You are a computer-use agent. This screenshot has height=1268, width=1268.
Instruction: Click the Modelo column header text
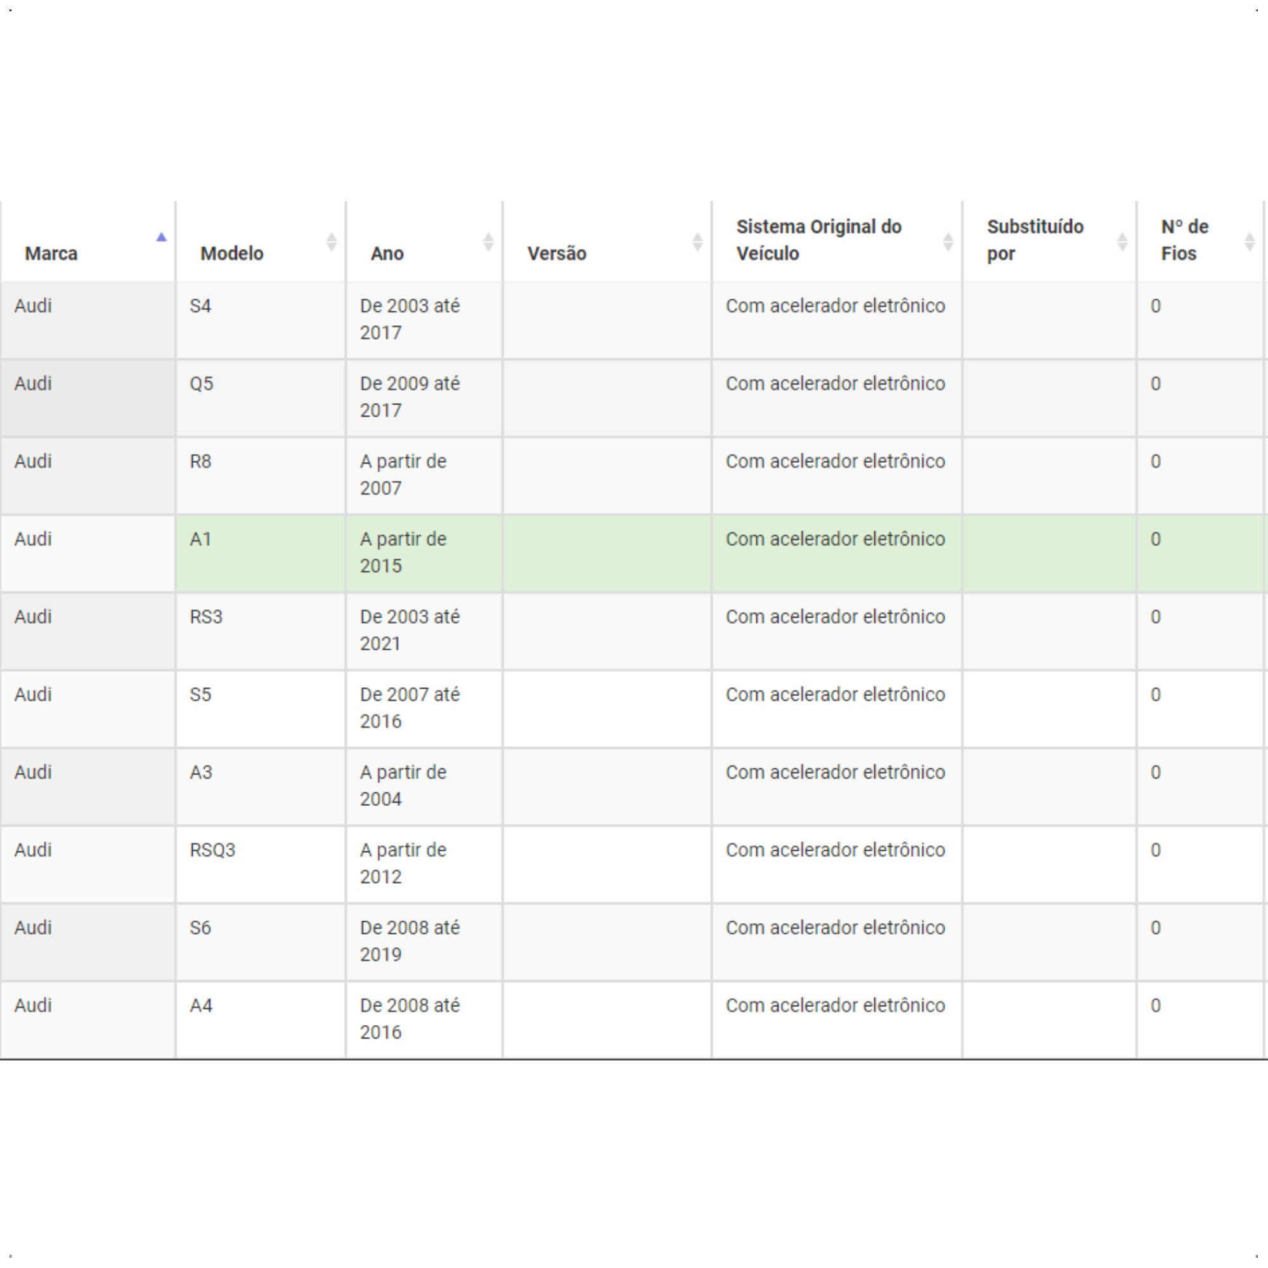coord(231,254)
